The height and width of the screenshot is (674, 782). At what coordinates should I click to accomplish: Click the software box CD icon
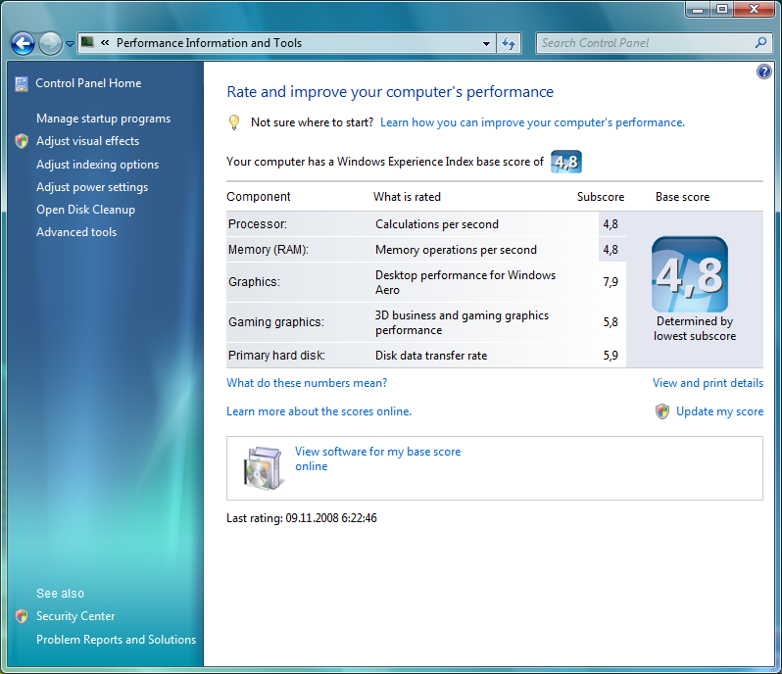click(264, 468)
